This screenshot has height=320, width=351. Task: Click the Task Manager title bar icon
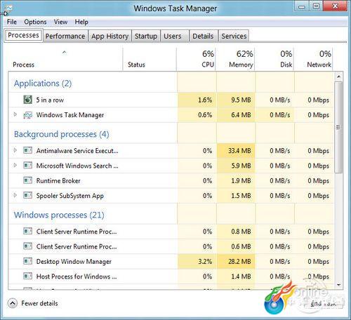coord(8,8)
